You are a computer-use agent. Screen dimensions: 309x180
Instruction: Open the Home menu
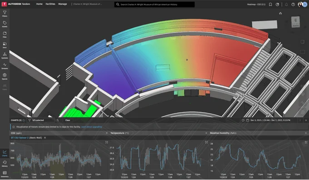point(39,4)
